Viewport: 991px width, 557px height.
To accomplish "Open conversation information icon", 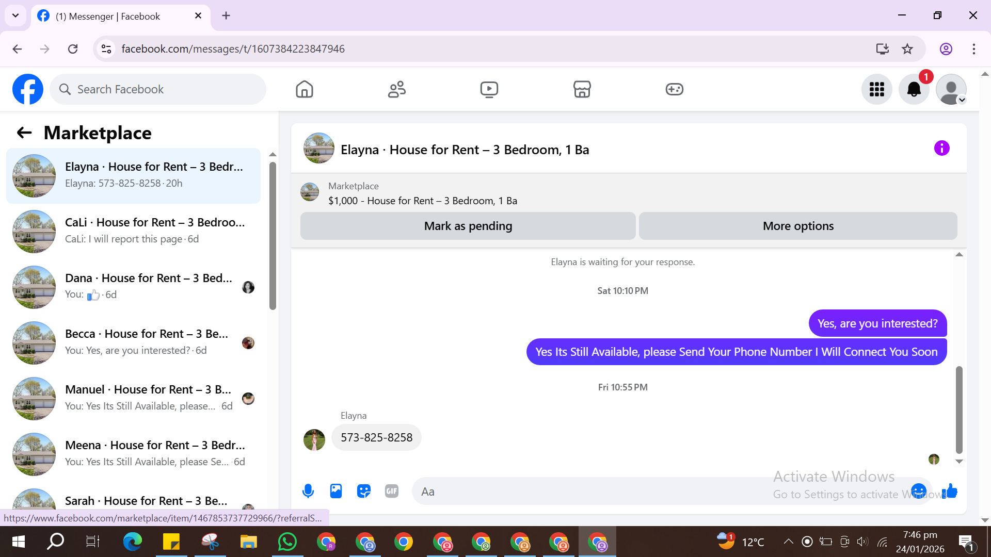I will pos(941,149).
